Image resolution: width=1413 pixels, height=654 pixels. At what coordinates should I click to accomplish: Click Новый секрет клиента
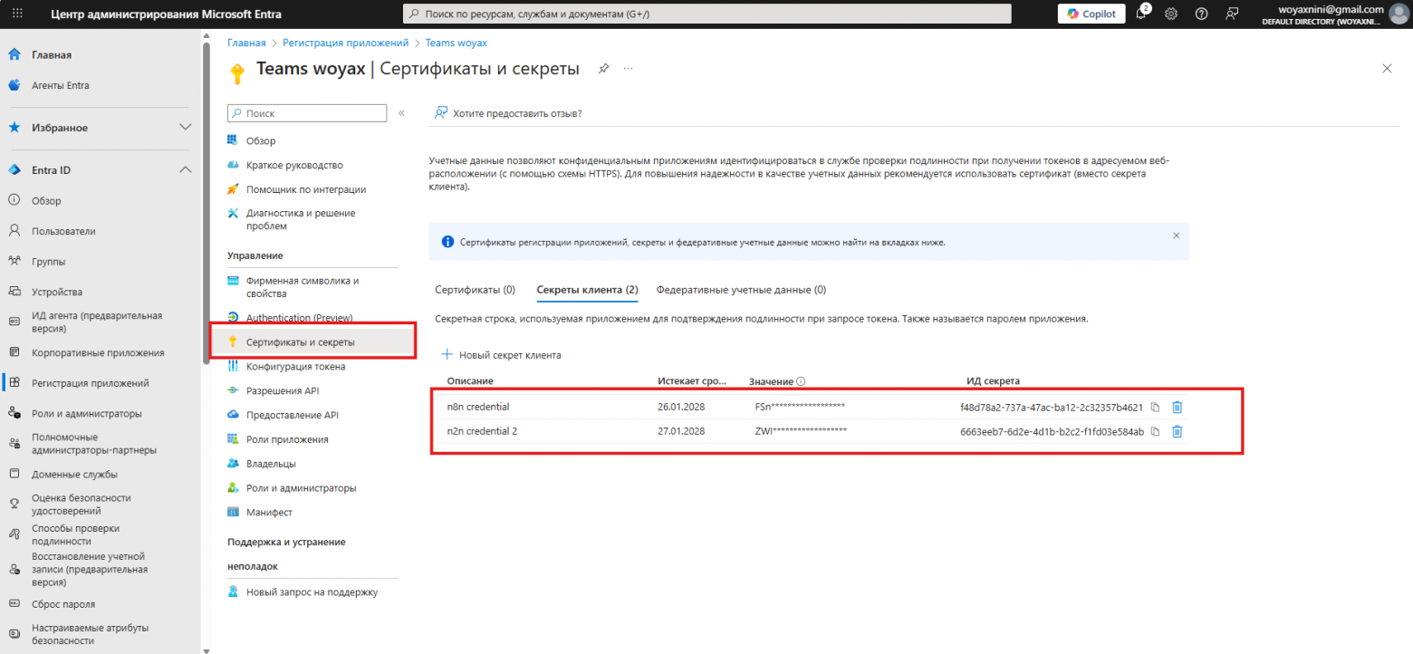501,355
